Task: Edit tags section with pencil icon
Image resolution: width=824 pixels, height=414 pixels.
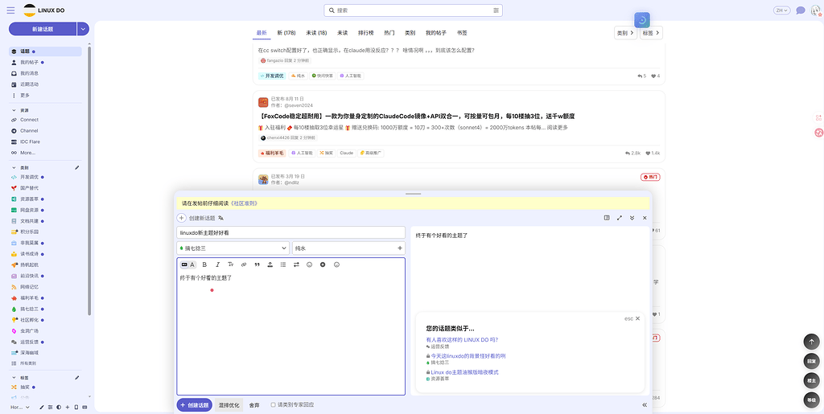Action: (x=77, y=377)
